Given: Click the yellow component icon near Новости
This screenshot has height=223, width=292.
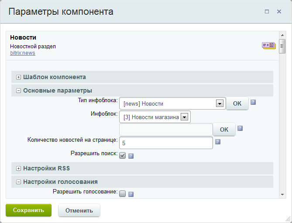Looking at the screenshot, I should (268, 45).
